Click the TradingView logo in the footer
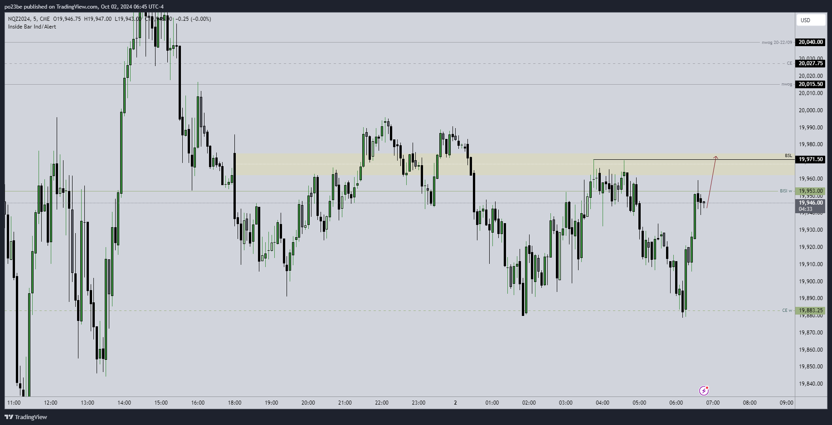832x425 pixels. point(26,417)
